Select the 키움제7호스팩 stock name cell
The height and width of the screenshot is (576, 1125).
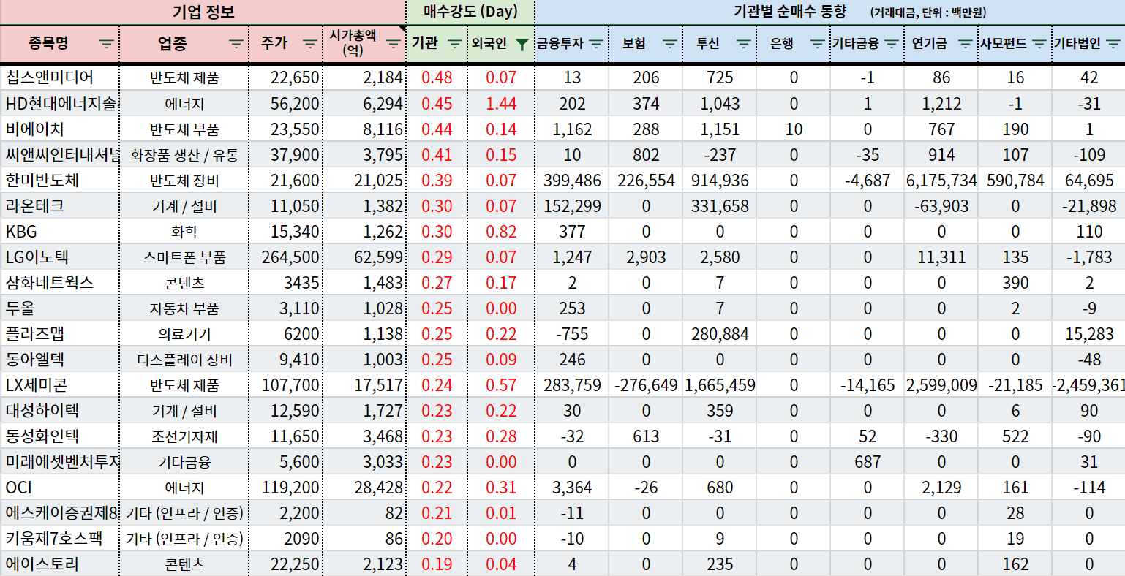tap(59, 538)
